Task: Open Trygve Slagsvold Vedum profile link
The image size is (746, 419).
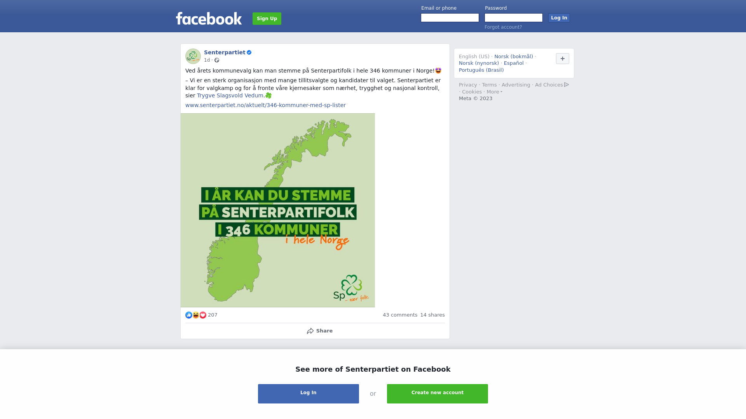Action: (230, 95)
